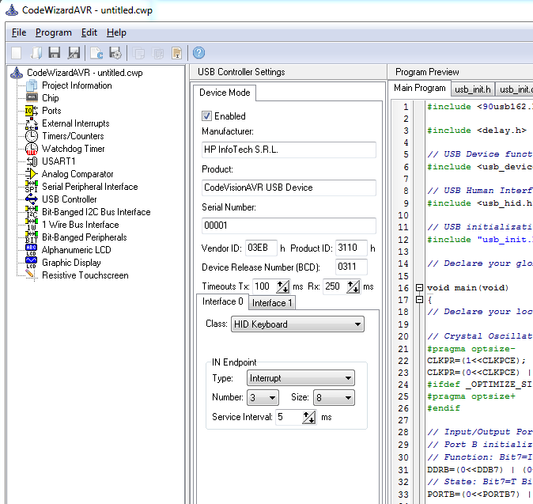Open Bit-Banged Peripherals settings

coord(85,237)
